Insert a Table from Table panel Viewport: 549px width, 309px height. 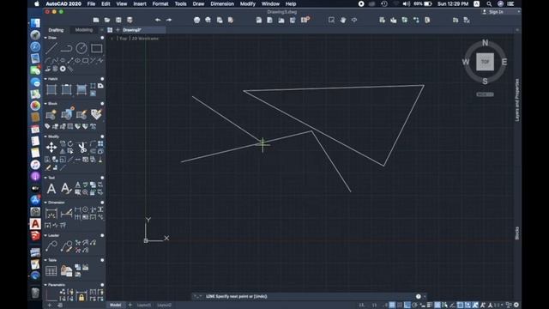point(51,270)
